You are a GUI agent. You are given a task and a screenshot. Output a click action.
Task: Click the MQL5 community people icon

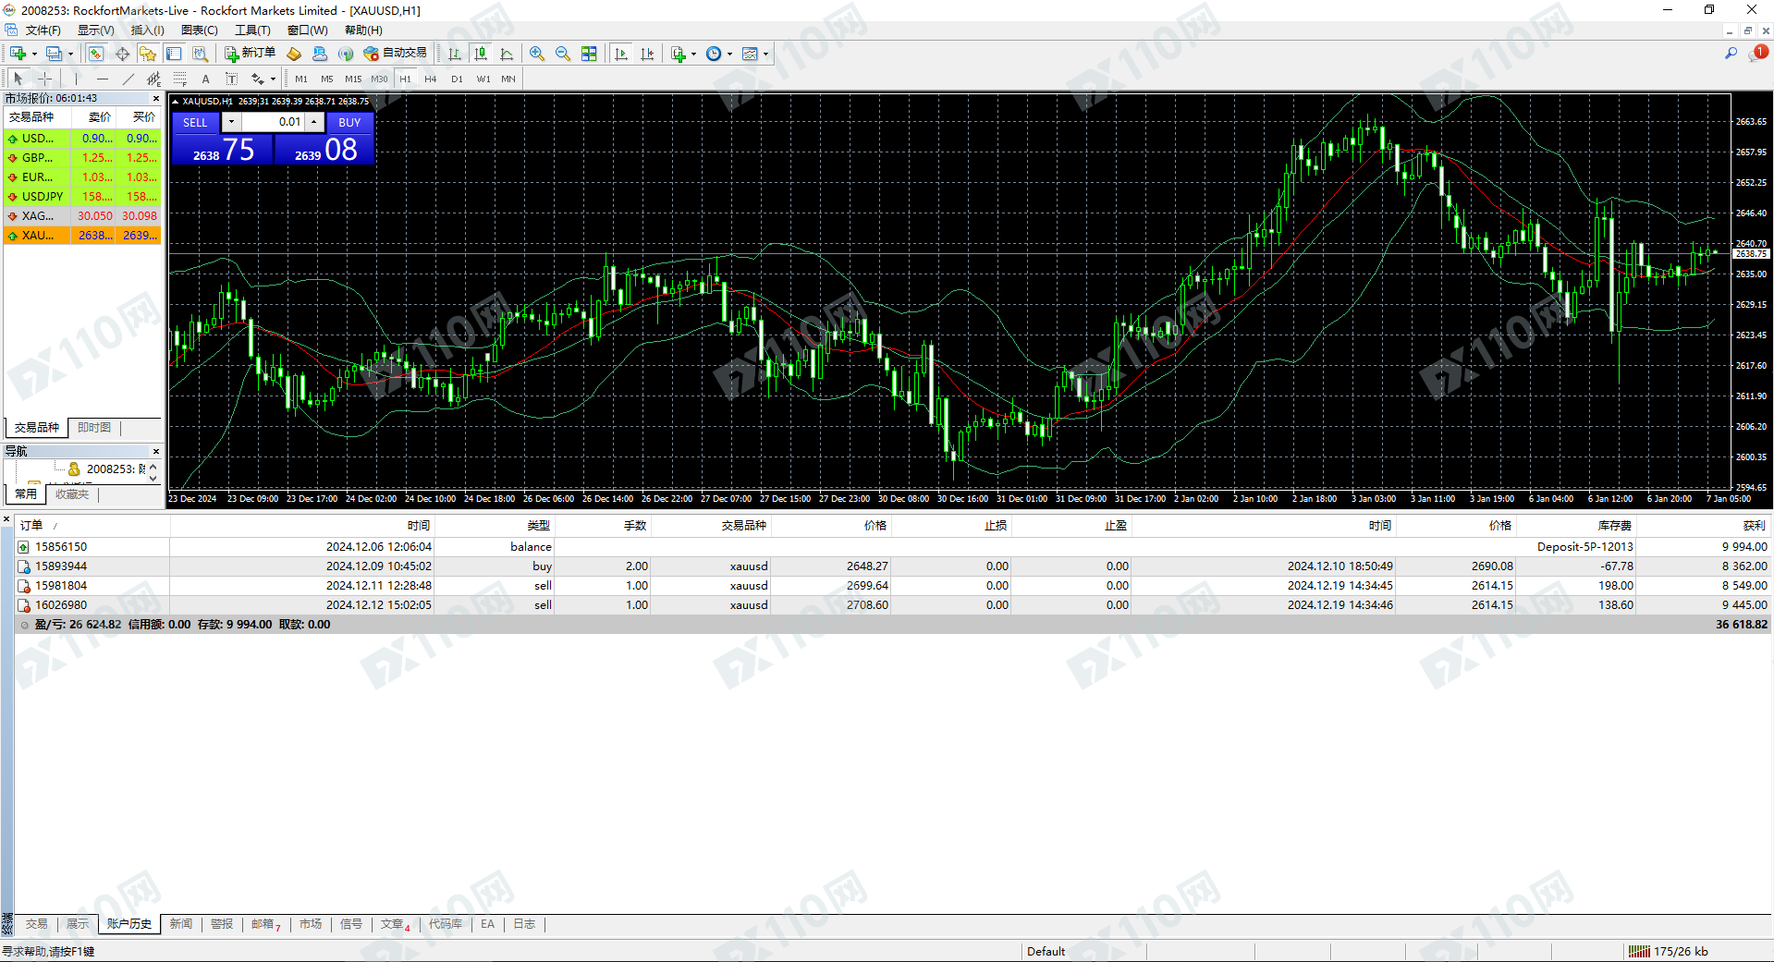click(x=320, y=54)
